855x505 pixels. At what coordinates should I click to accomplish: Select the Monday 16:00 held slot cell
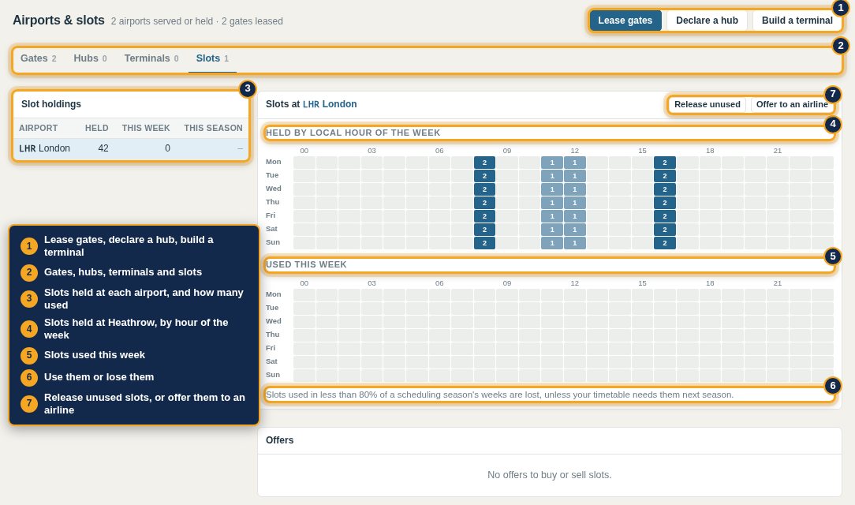(x=665, y=163)
